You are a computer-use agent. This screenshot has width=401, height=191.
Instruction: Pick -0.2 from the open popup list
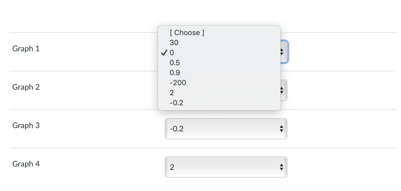pos(177,103)
